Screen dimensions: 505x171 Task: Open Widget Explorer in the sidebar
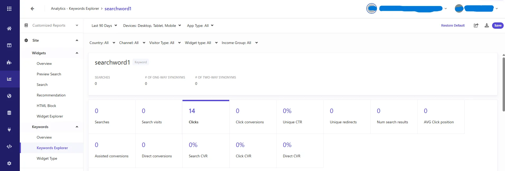coord(50,116)
